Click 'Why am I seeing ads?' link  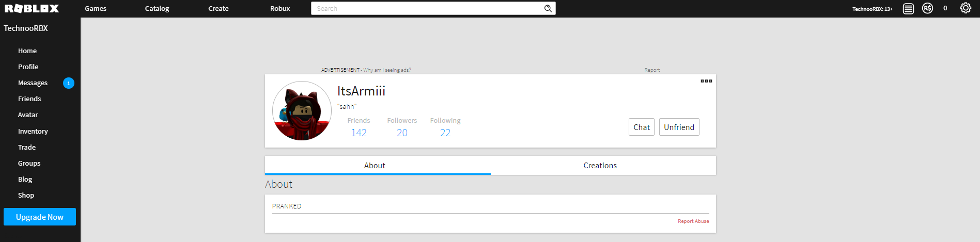pyautogui.click(x=387, y=70)
